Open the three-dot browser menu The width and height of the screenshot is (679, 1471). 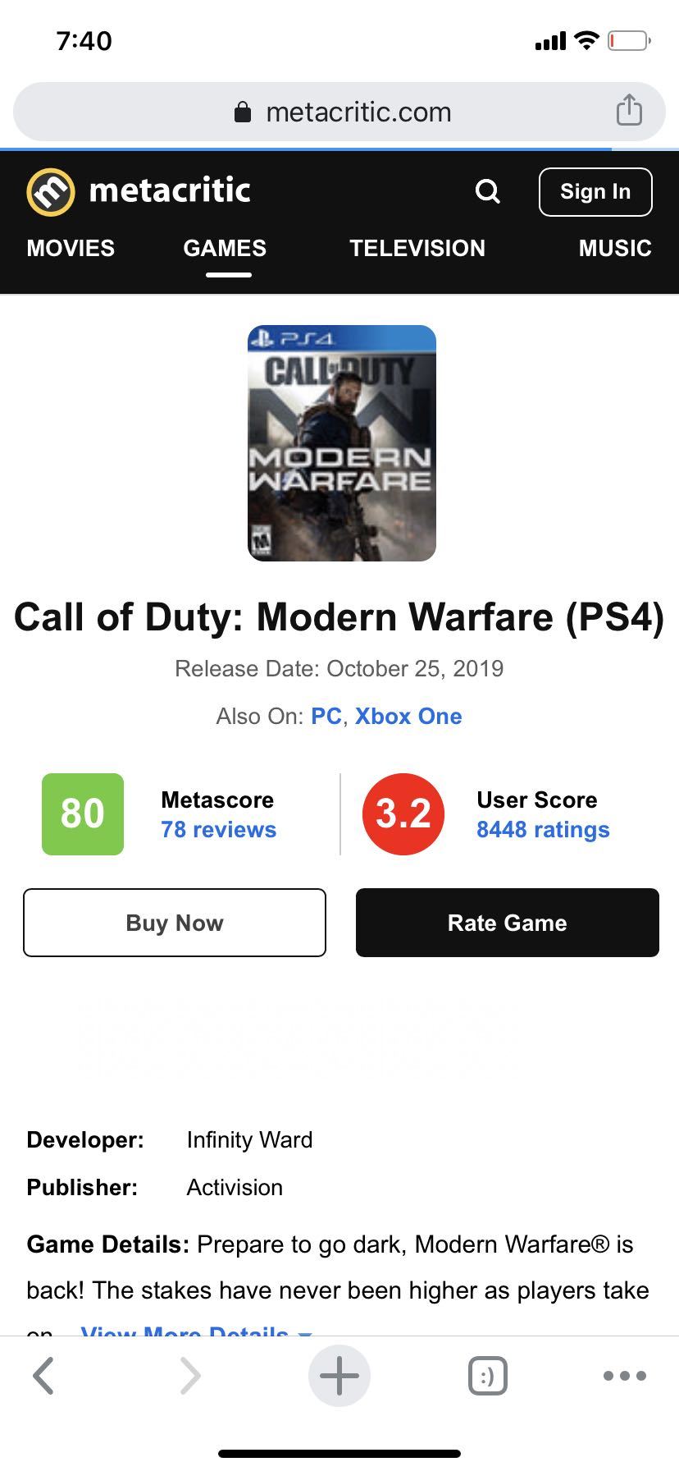pyautogui.click(x=625, y=1376)
